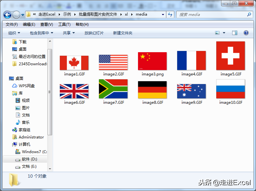The height and width of the screenshot is (191, 256).
Task: Click the 放映幻灯片 button
Action: 94,33
